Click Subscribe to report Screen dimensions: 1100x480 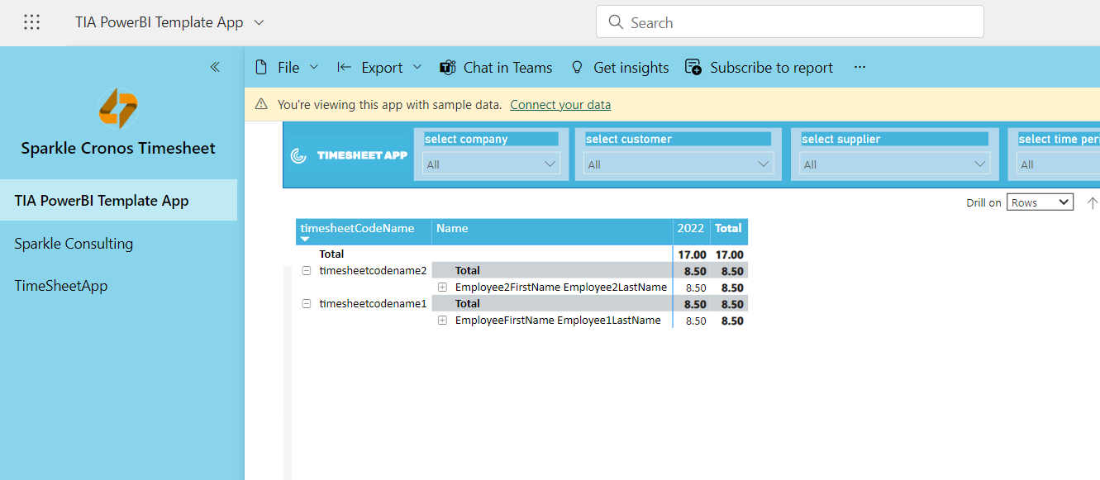tap(760, 67)
